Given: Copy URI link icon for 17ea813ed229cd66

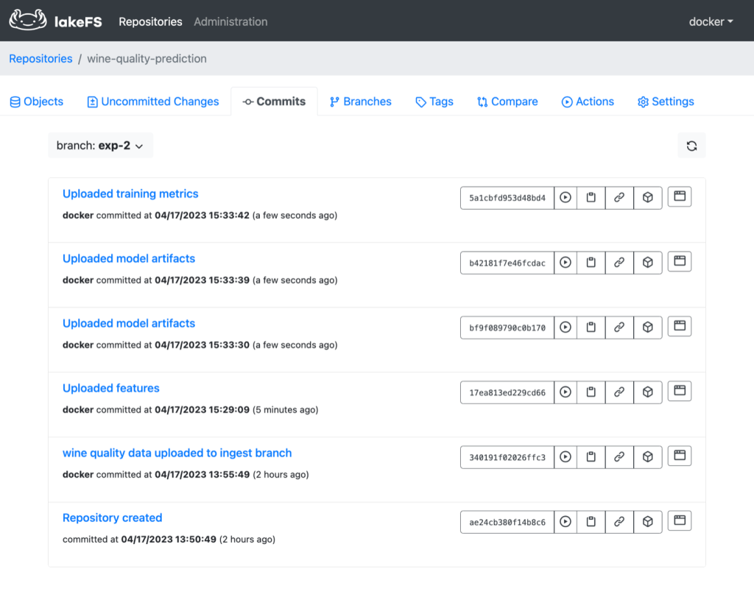Looking at the screenshot, I should [x=619, y=392].
